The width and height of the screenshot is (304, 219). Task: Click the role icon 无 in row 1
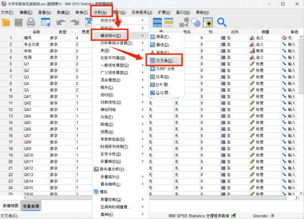click(x=284, y=38)
